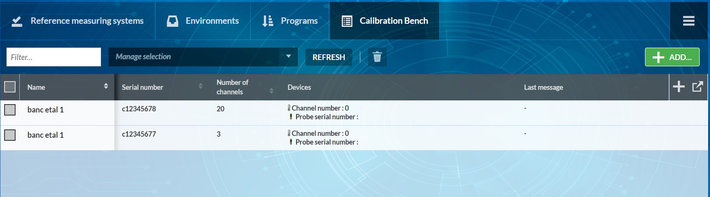Click the Reference measuring systems checkmark icon
Viewport: 710px width, 197px height.
[17, 21]
